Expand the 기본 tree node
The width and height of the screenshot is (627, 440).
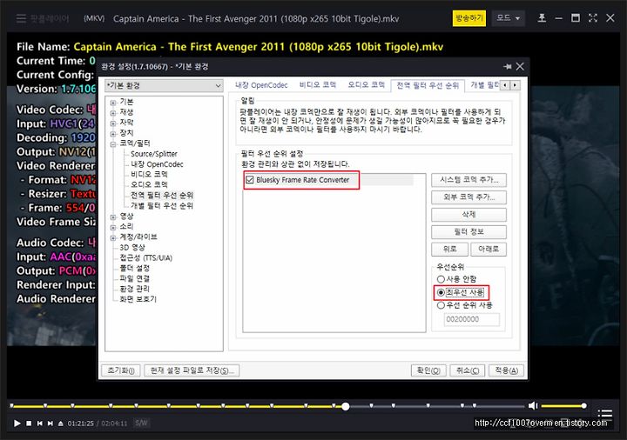coord(113,103)
